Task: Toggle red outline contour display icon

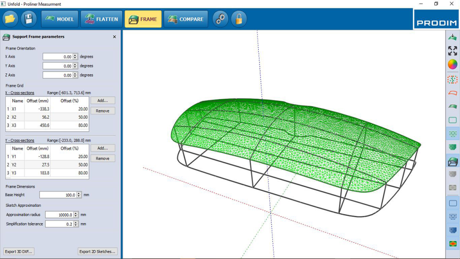Action: coord(452,93)
